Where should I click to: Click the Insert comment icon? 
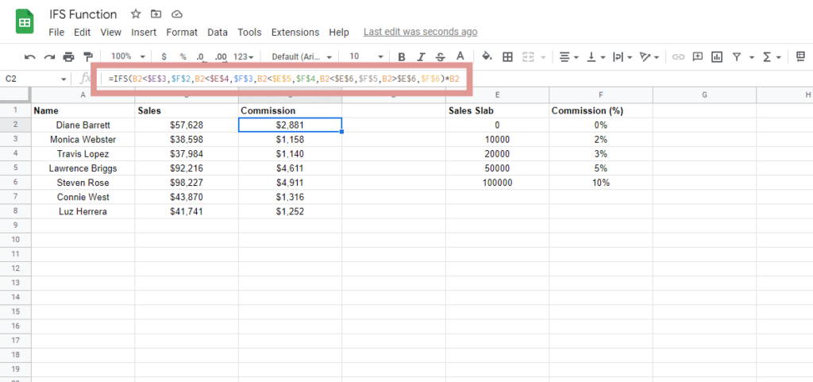(x=698, y=56)
